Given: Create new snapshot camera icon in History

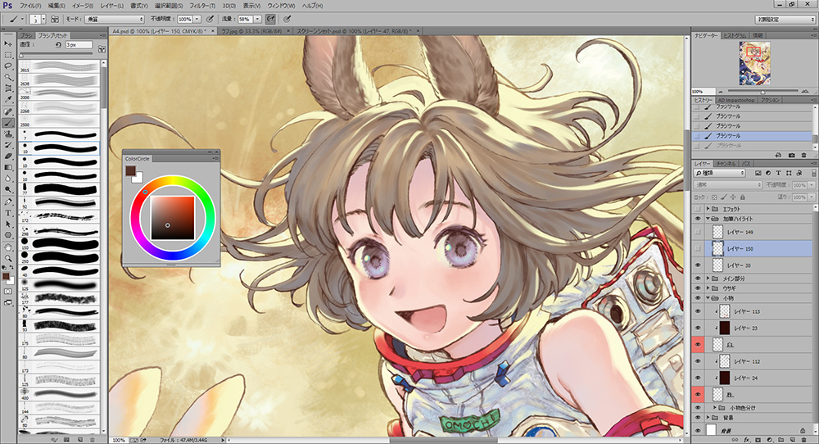Looking at the screenshot, I should 792,155.
